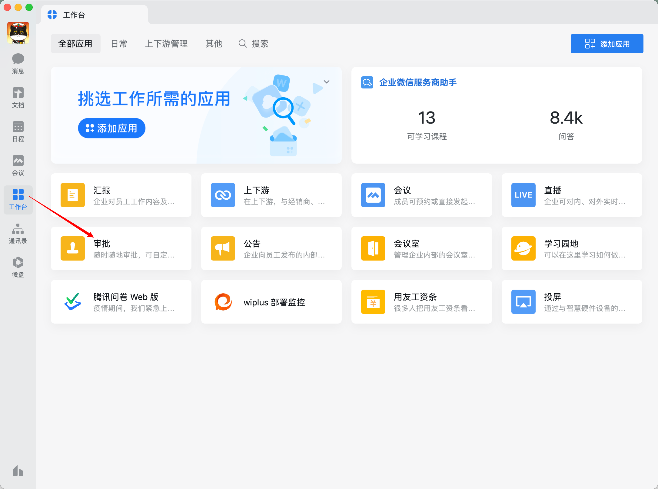Click the user avatar at top left
This screenshot has height=489, width=658.
(x=18, y=32)
